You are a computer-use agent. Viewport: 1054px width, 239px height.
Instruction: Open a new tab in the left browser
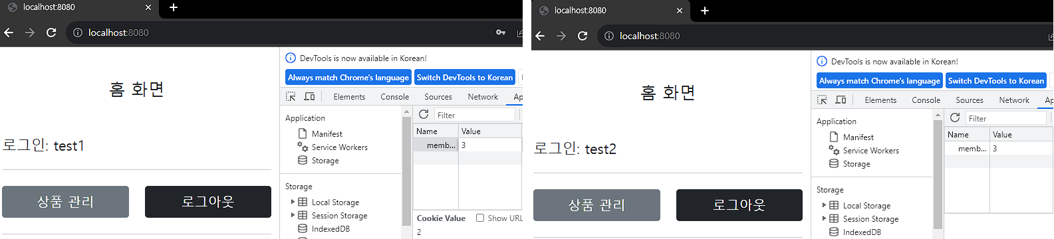(x=174, y=7)
